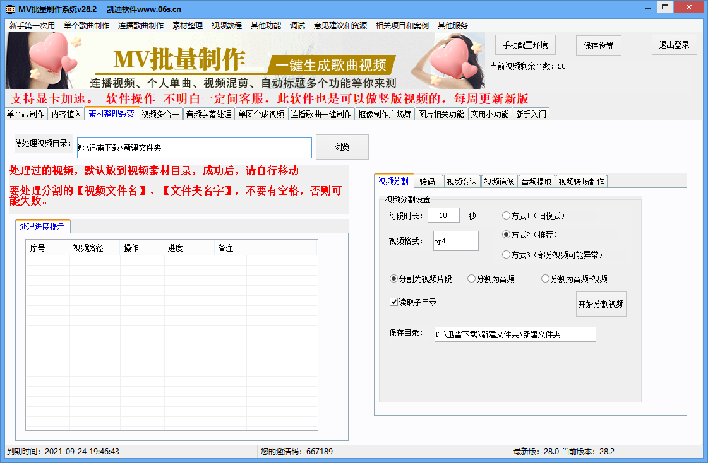Select the 处理进度提示 tab
Screen dimensions: 708x463
point(42,226)
